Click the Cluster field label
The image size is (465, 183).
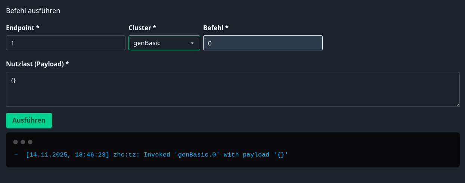coord(142,28)
